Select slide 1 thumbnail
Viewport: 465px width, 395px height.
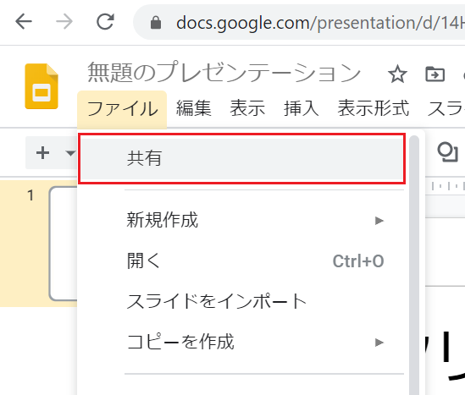pyautogui.click(x=63, y=244)
